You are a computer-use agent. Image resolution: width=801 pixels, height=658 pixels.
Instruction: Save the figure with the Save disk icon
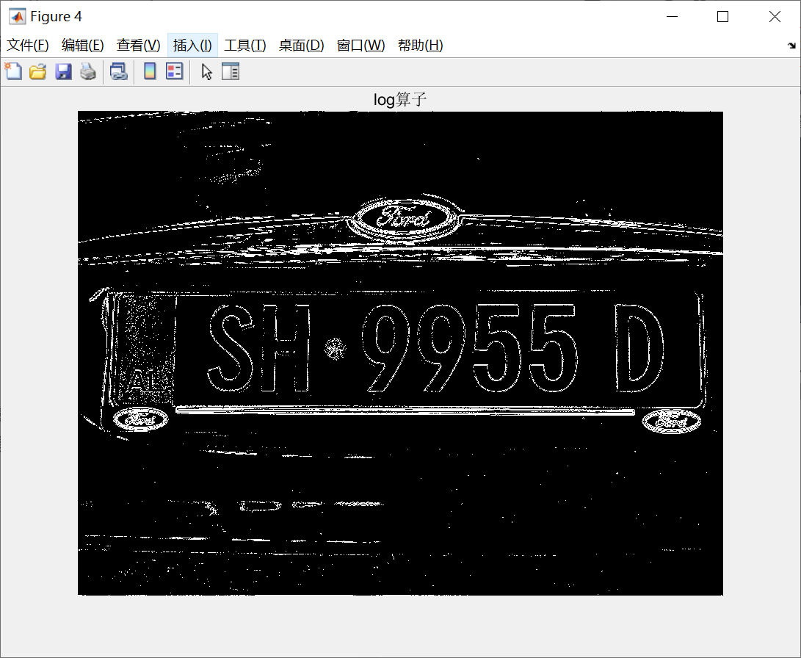pos(63,71)
